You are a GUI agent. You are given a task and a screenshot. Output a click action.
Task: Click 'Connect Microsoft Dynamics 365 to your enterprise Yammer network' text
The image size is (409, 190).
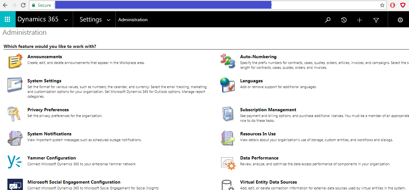pos(82,164)
